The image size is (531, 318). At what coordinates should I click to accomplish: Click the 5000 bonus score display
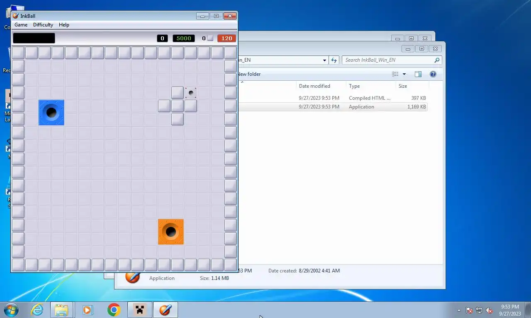184,38
